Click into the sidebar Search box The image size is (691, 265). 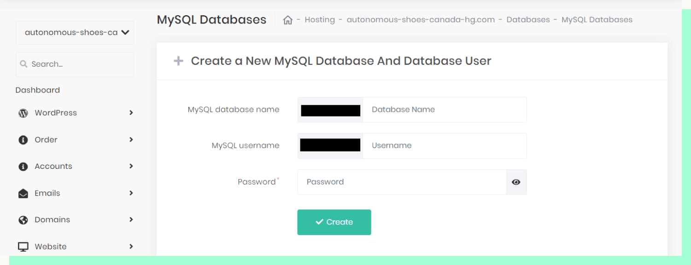(75, 64)
